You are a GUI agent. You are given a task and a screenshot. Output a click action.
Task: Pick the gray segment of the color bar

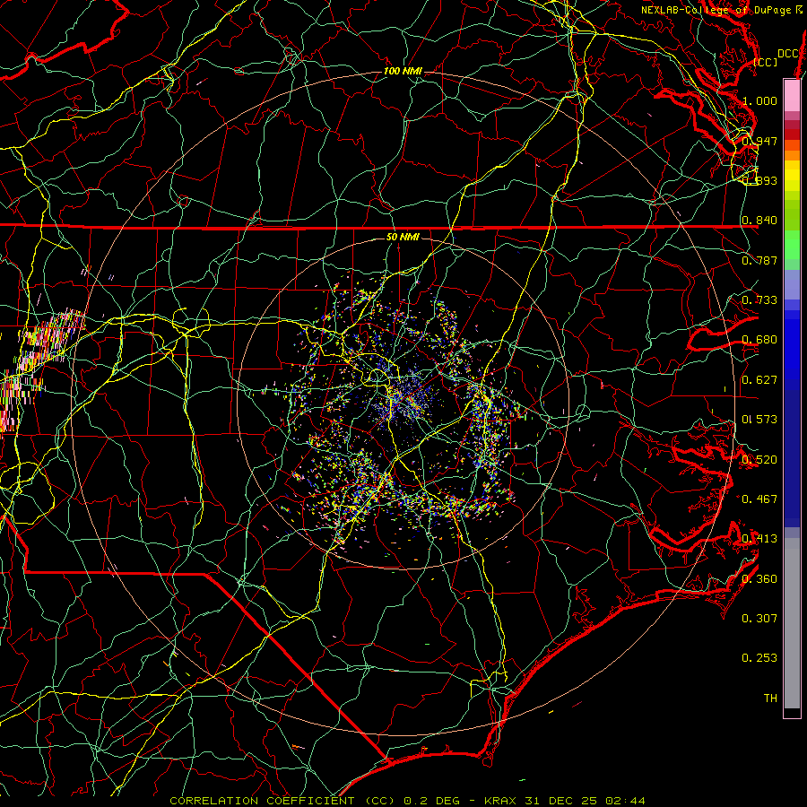[x=792, y=623]
